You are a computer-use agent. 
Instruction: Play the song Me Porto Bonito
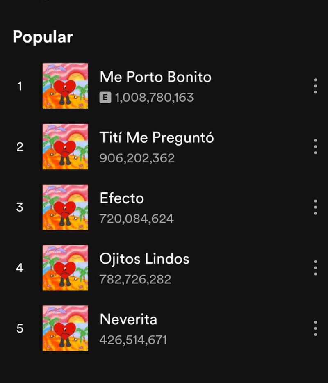coord(155,77)
